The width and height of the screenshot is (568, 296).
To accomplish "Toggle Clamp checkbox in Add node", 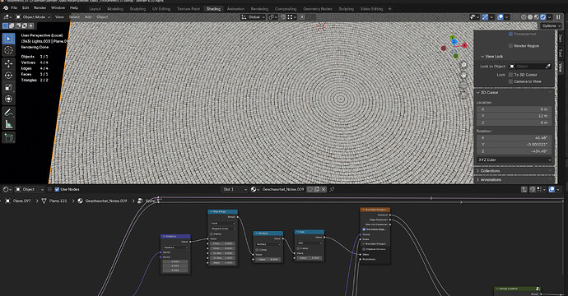I will pyautogui.click(x=299, y=248).
